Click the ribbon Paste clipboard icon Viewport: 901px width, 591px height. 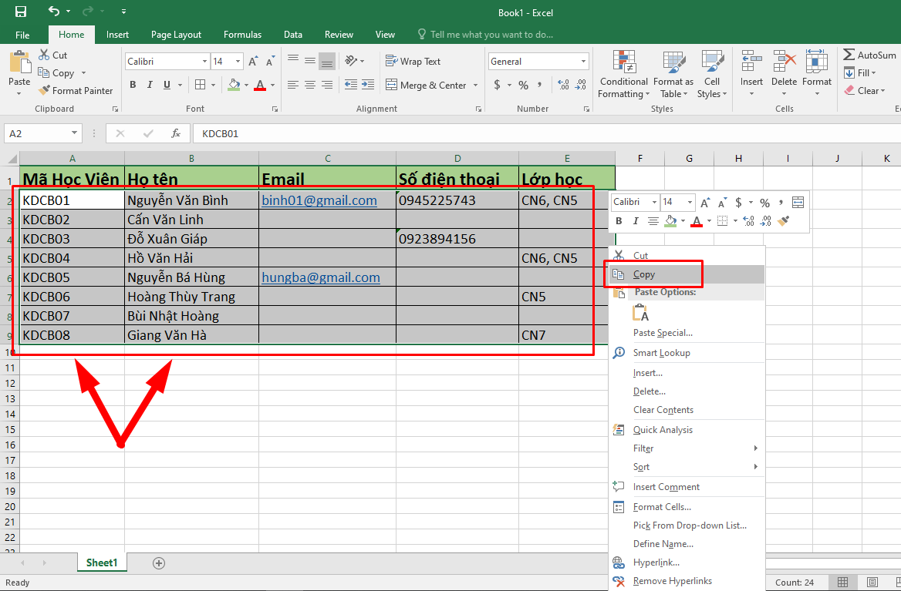tap(19, 63)
